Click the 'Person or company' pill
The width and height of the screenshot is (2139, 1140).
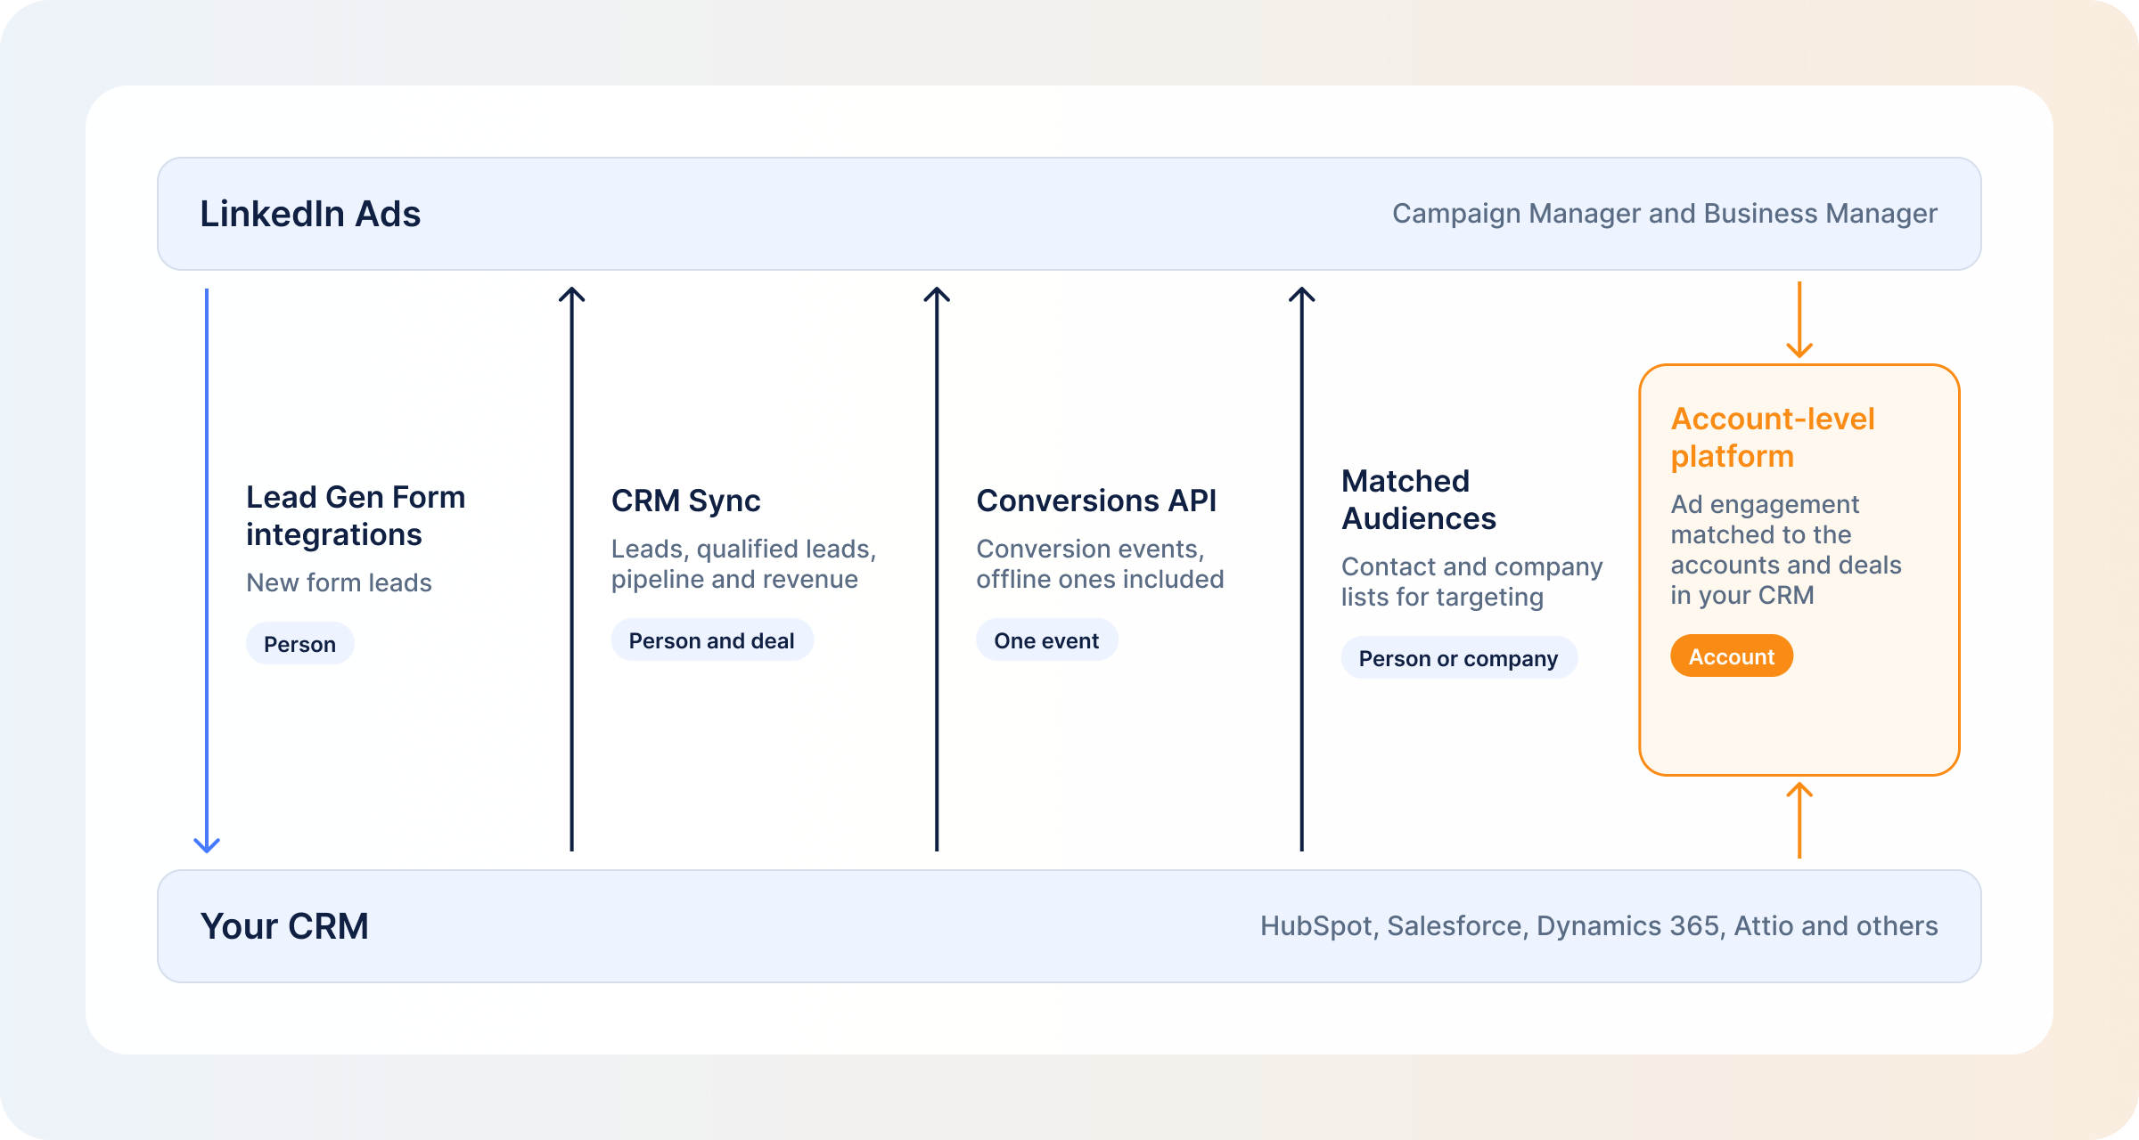[x=1458, y=658]
